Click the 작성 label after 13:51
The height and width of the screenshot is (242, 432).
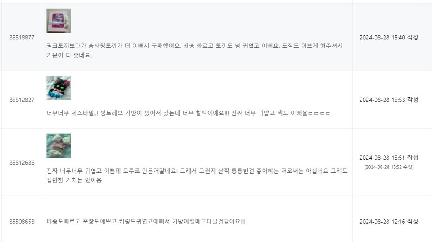click(413, 158)
